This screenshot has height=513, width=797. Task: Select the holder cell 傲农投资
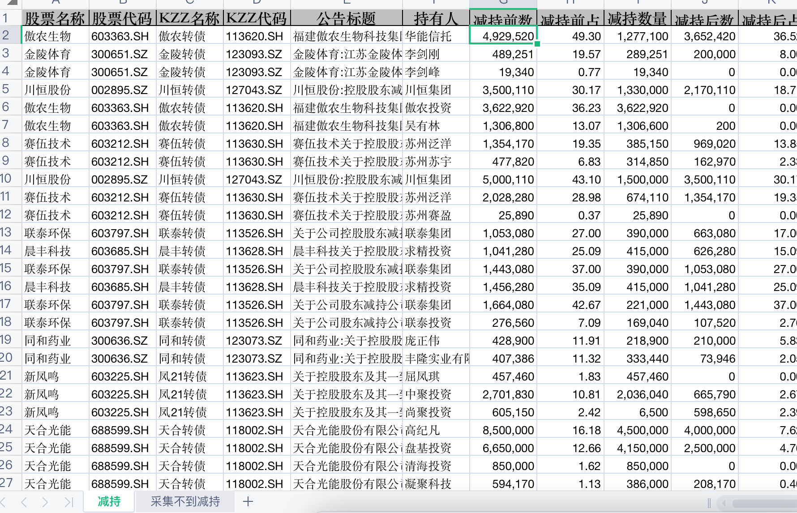[x=436, y=107]
